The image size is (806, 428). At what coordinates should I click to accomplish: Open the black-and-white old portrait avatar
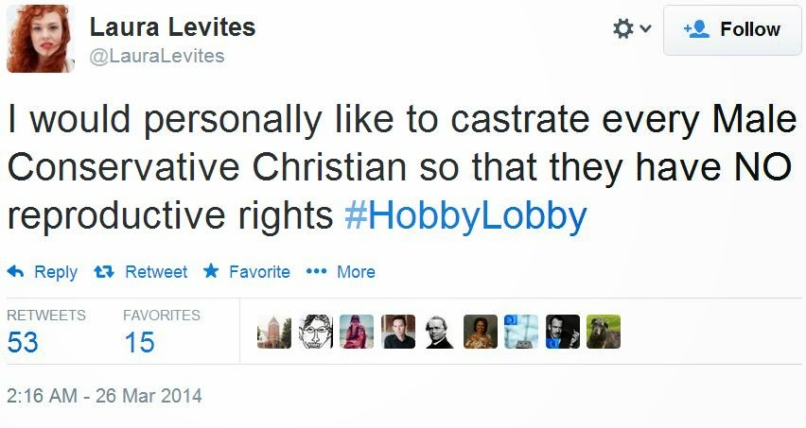tap(439, 332)
